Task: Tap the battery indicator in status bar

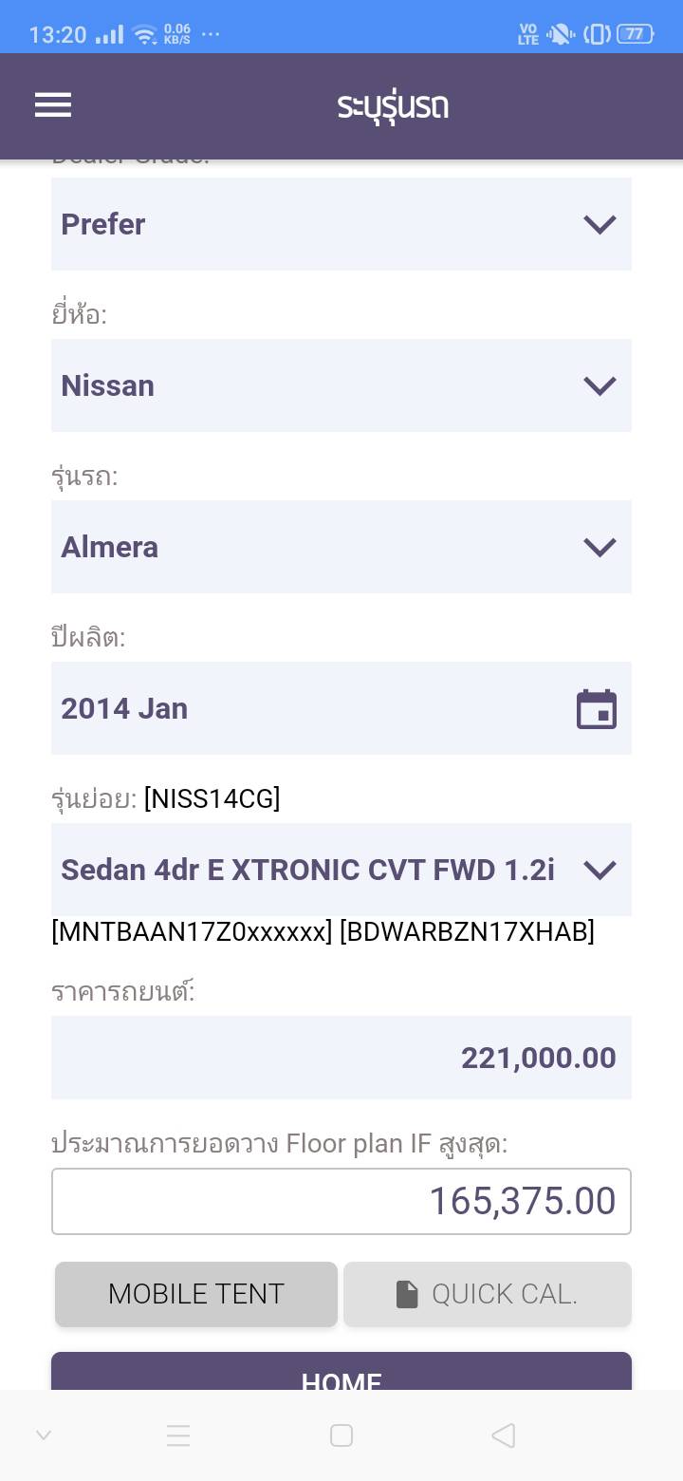Action: point(634,34)
